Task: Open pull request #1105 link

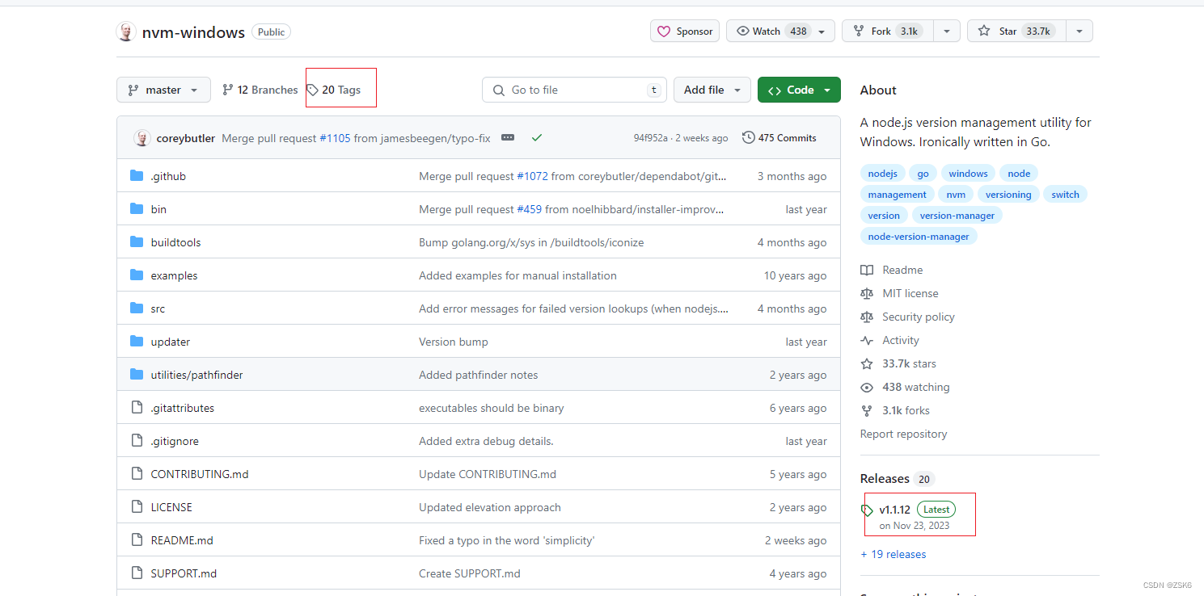Action: click(335, 138)
